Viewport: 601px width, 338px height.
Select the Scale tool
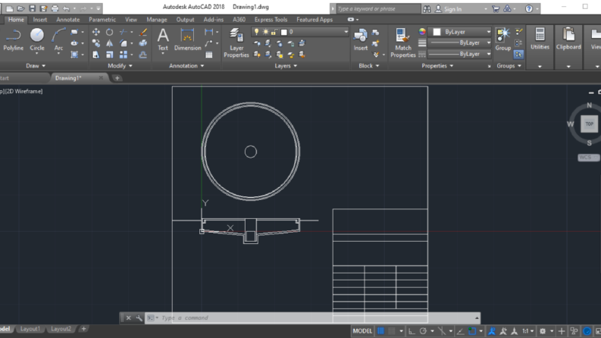(x=110, y=55)
